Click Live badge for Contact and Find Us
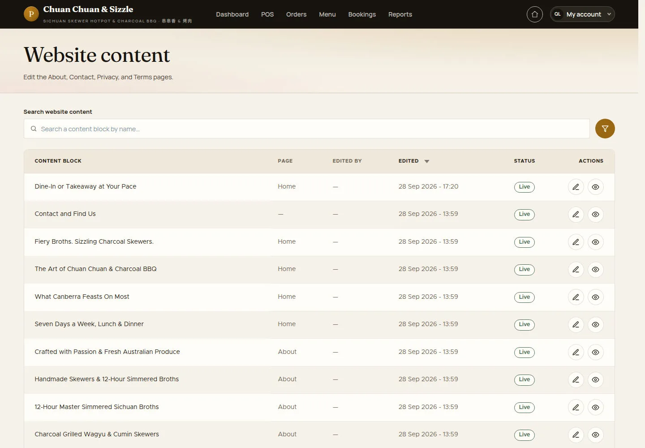645x448 pixels. point(524,214)
